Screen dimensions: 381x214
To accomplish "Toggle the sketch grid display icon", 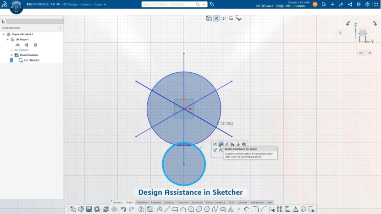I will [x=209, y=18].
